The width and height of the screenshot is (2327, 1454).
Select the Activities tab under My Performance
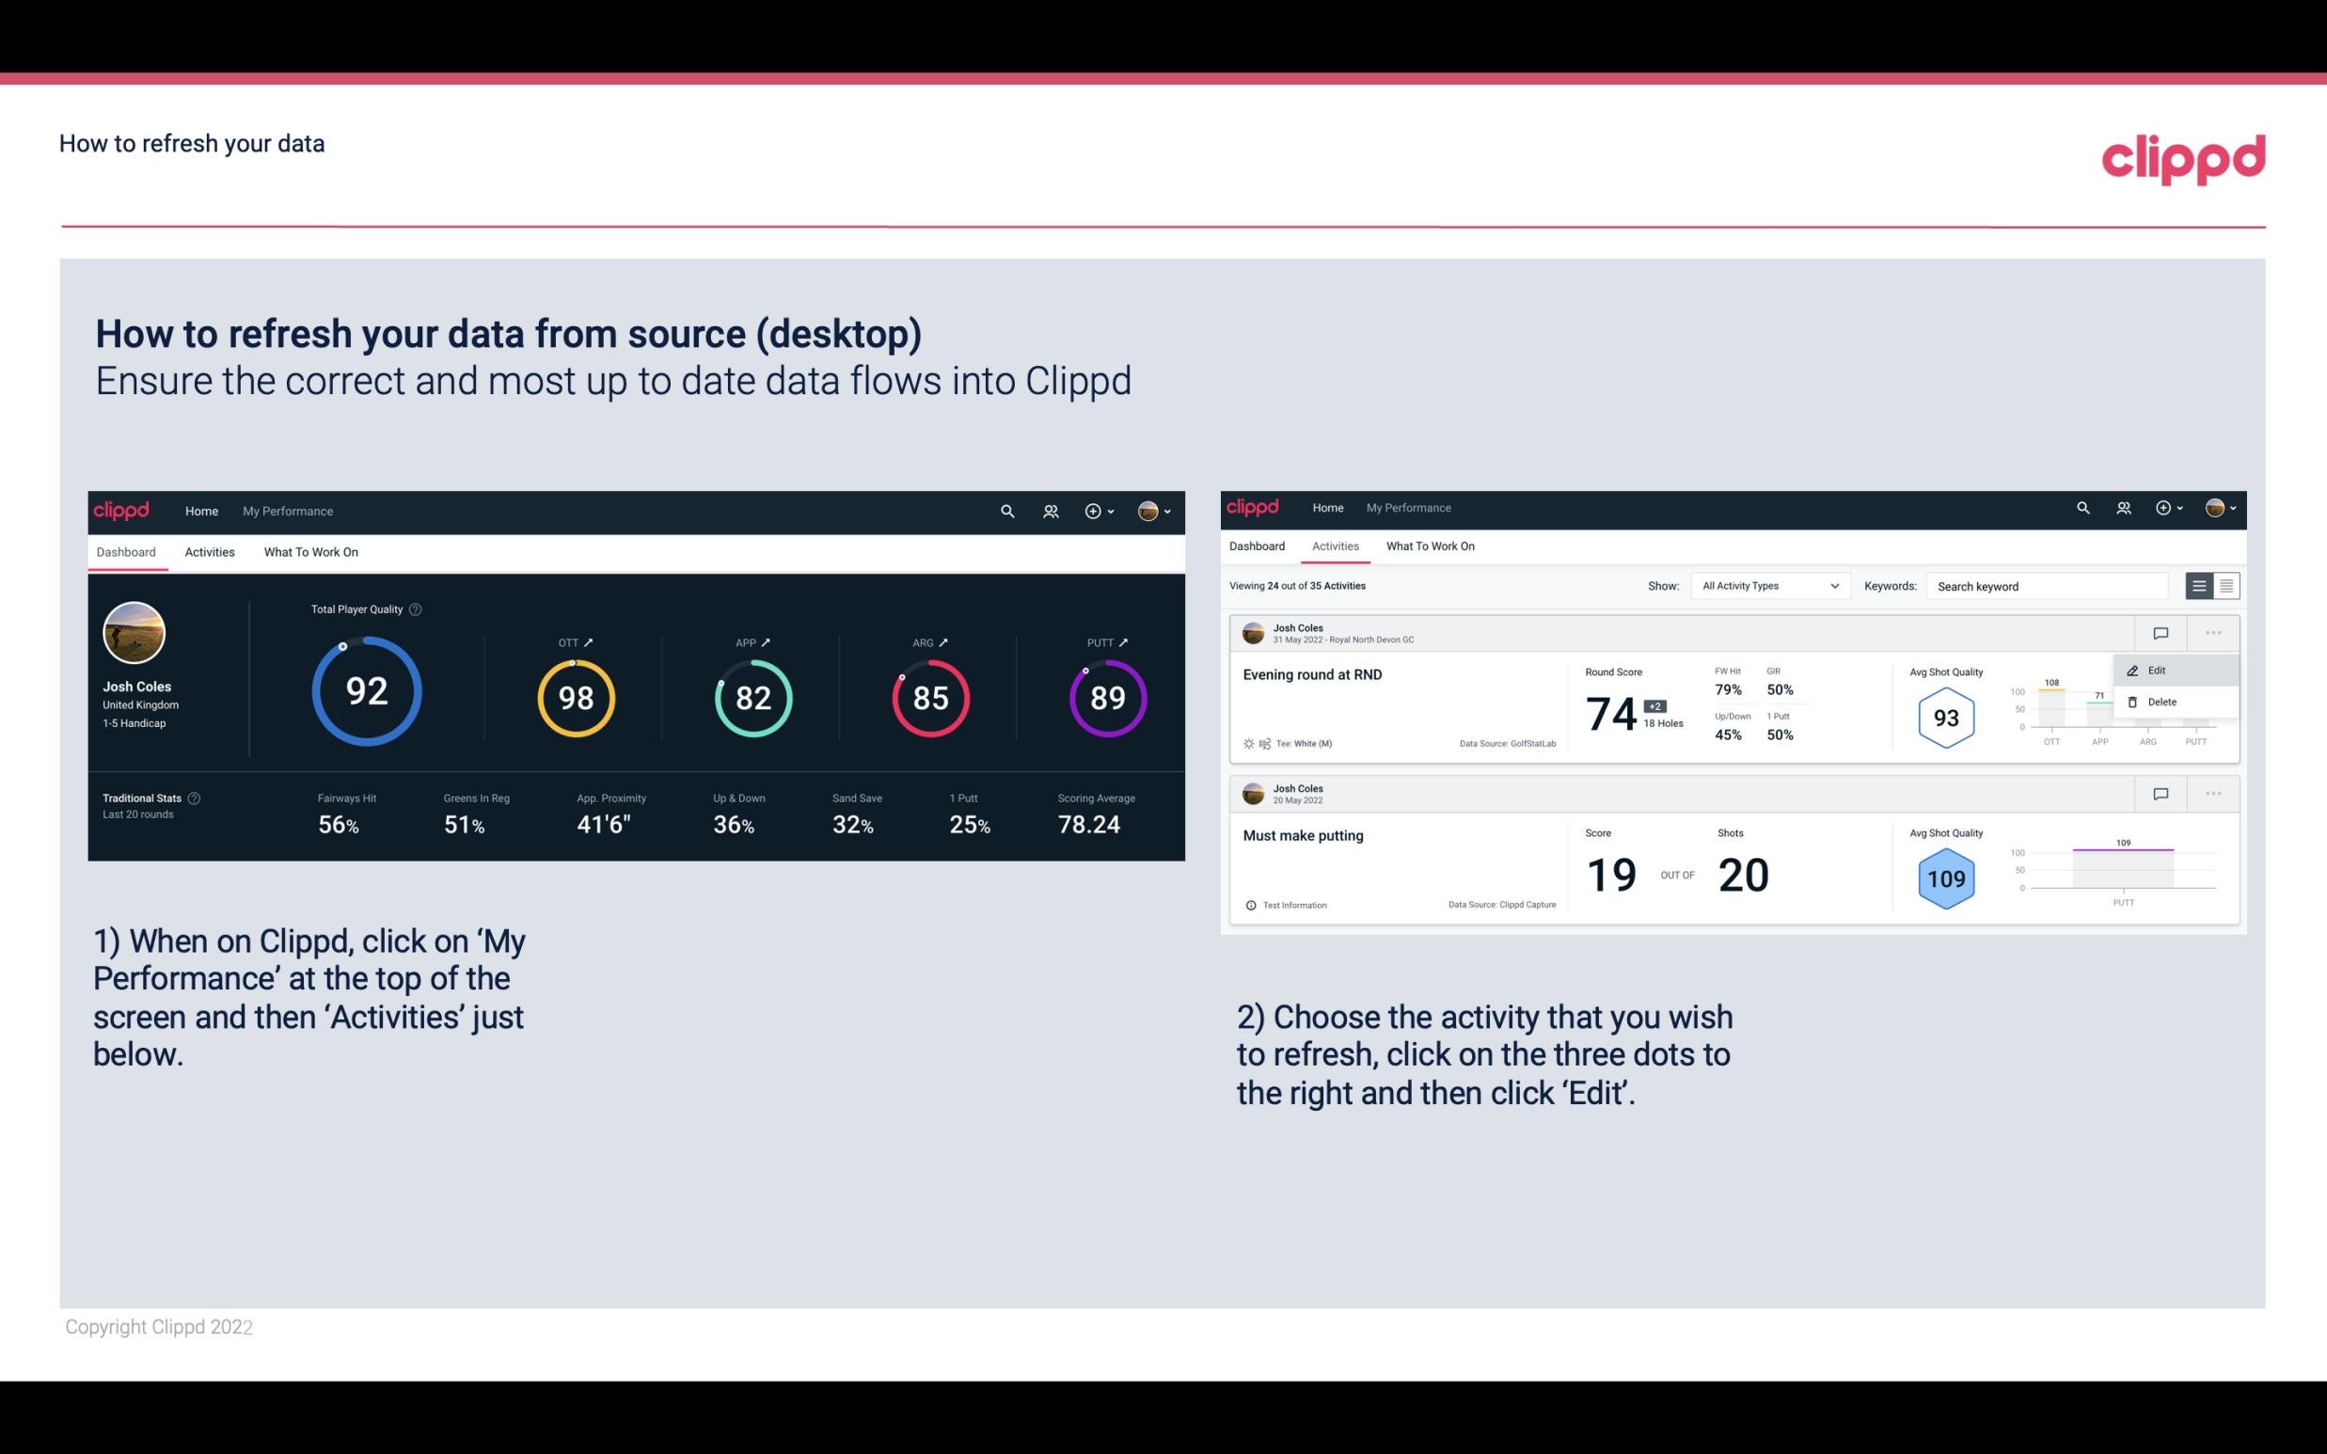[x=210, y=553]
